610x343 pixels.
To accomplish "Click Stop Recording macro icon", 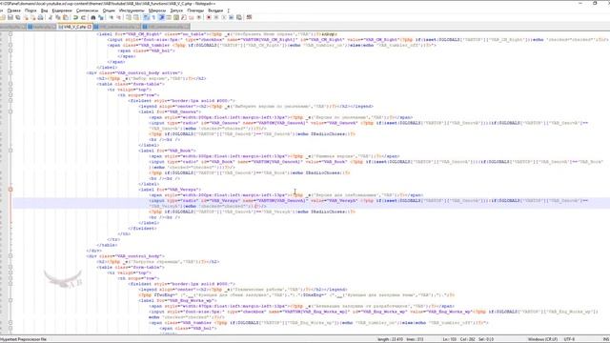I will click(216, 17).
